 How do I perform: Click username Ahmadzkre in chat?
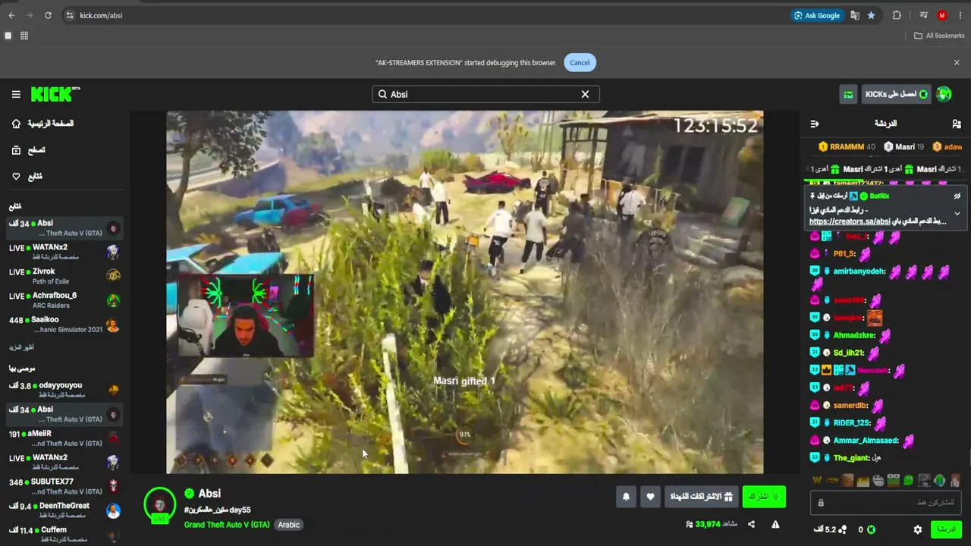pyautogui.click(x=854, y=335)
